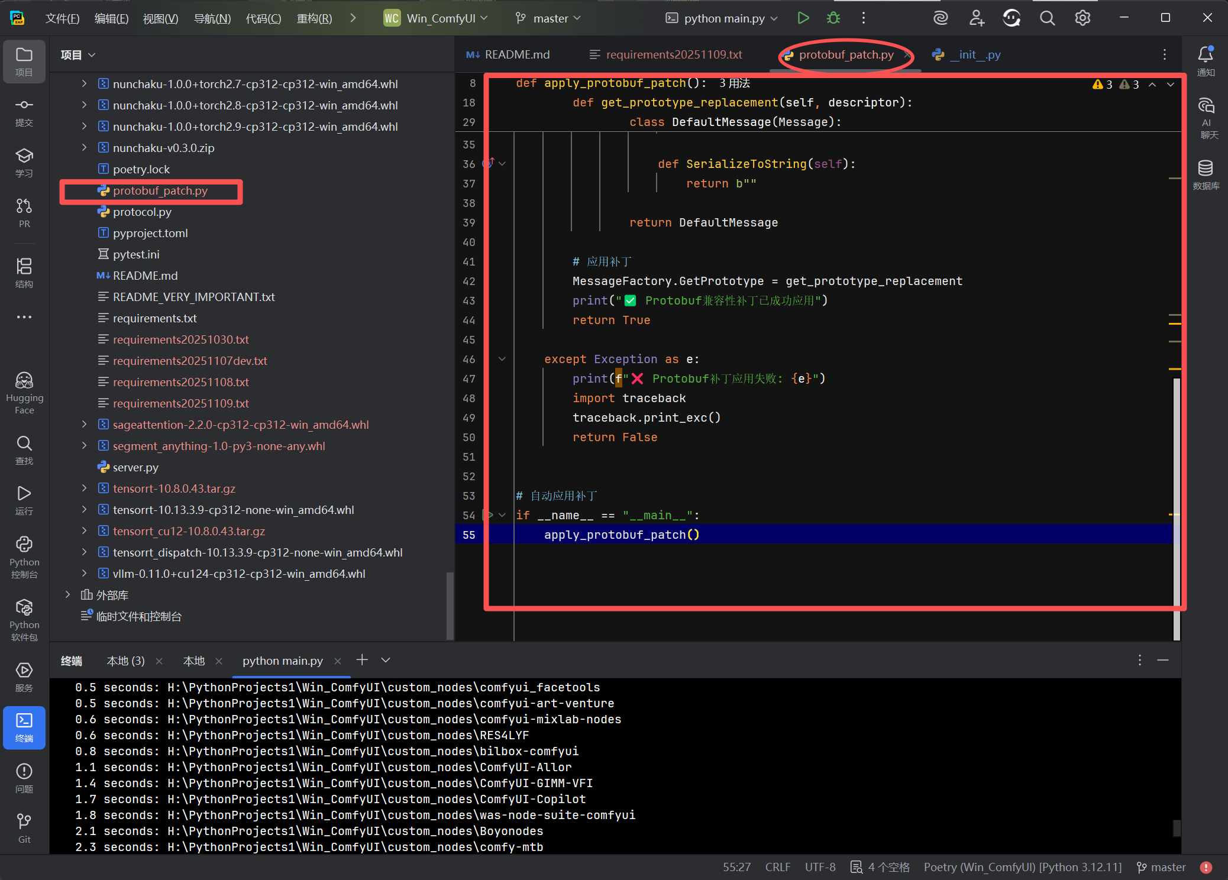Screen dimensions: 1228x880
Task: Click the CRLF line separator indicator
Action: [x=777, y=867]
